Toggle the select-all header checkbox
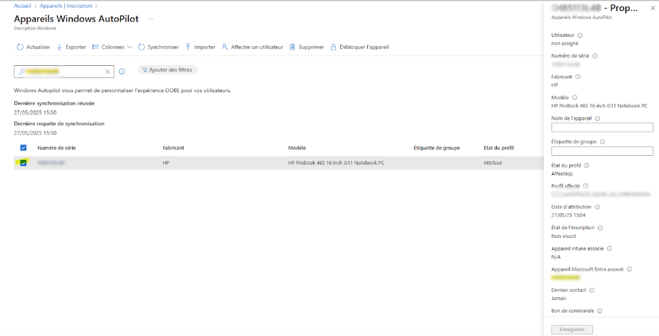The height and width of the screenshot is (336, 659). [x=23, y=148]
